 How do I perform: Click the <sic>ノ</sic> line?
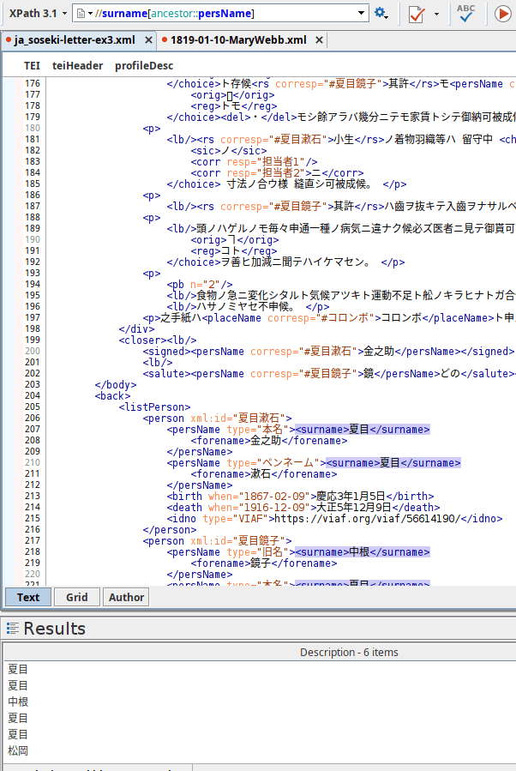point(229,150)
